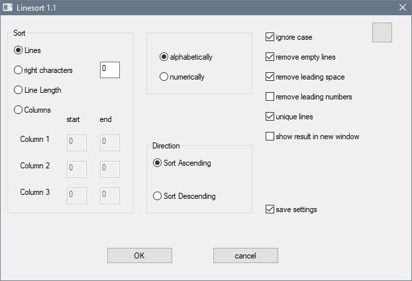Viewport: 412px width, 281px height.
Task: Select Sort Ascending direction
Action: (x=182, y=163)
